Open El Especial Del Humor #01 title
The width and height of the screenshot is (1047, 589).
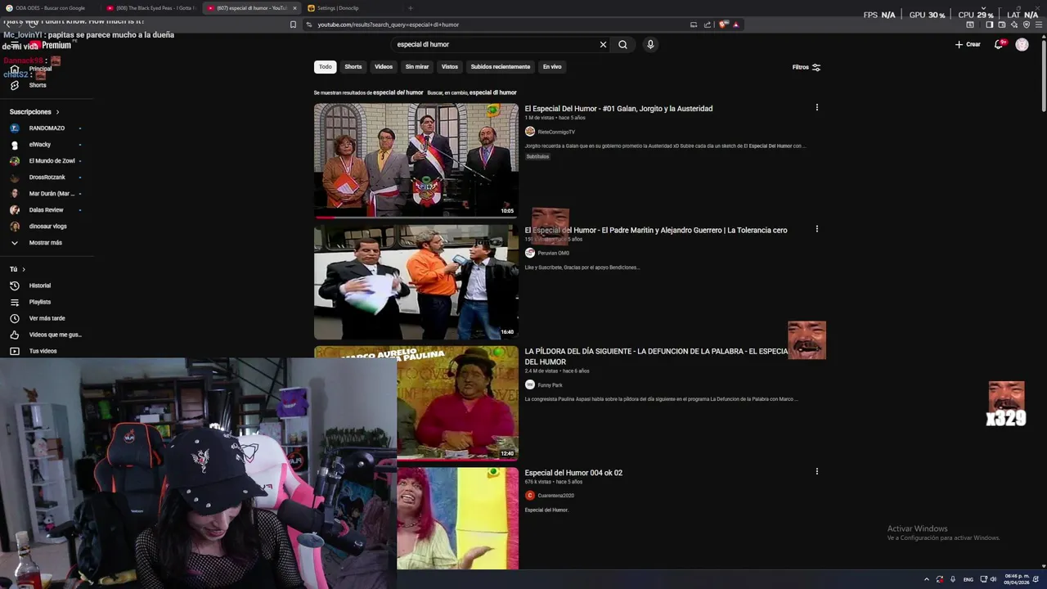pyautogui.click(x=618, y=109)
